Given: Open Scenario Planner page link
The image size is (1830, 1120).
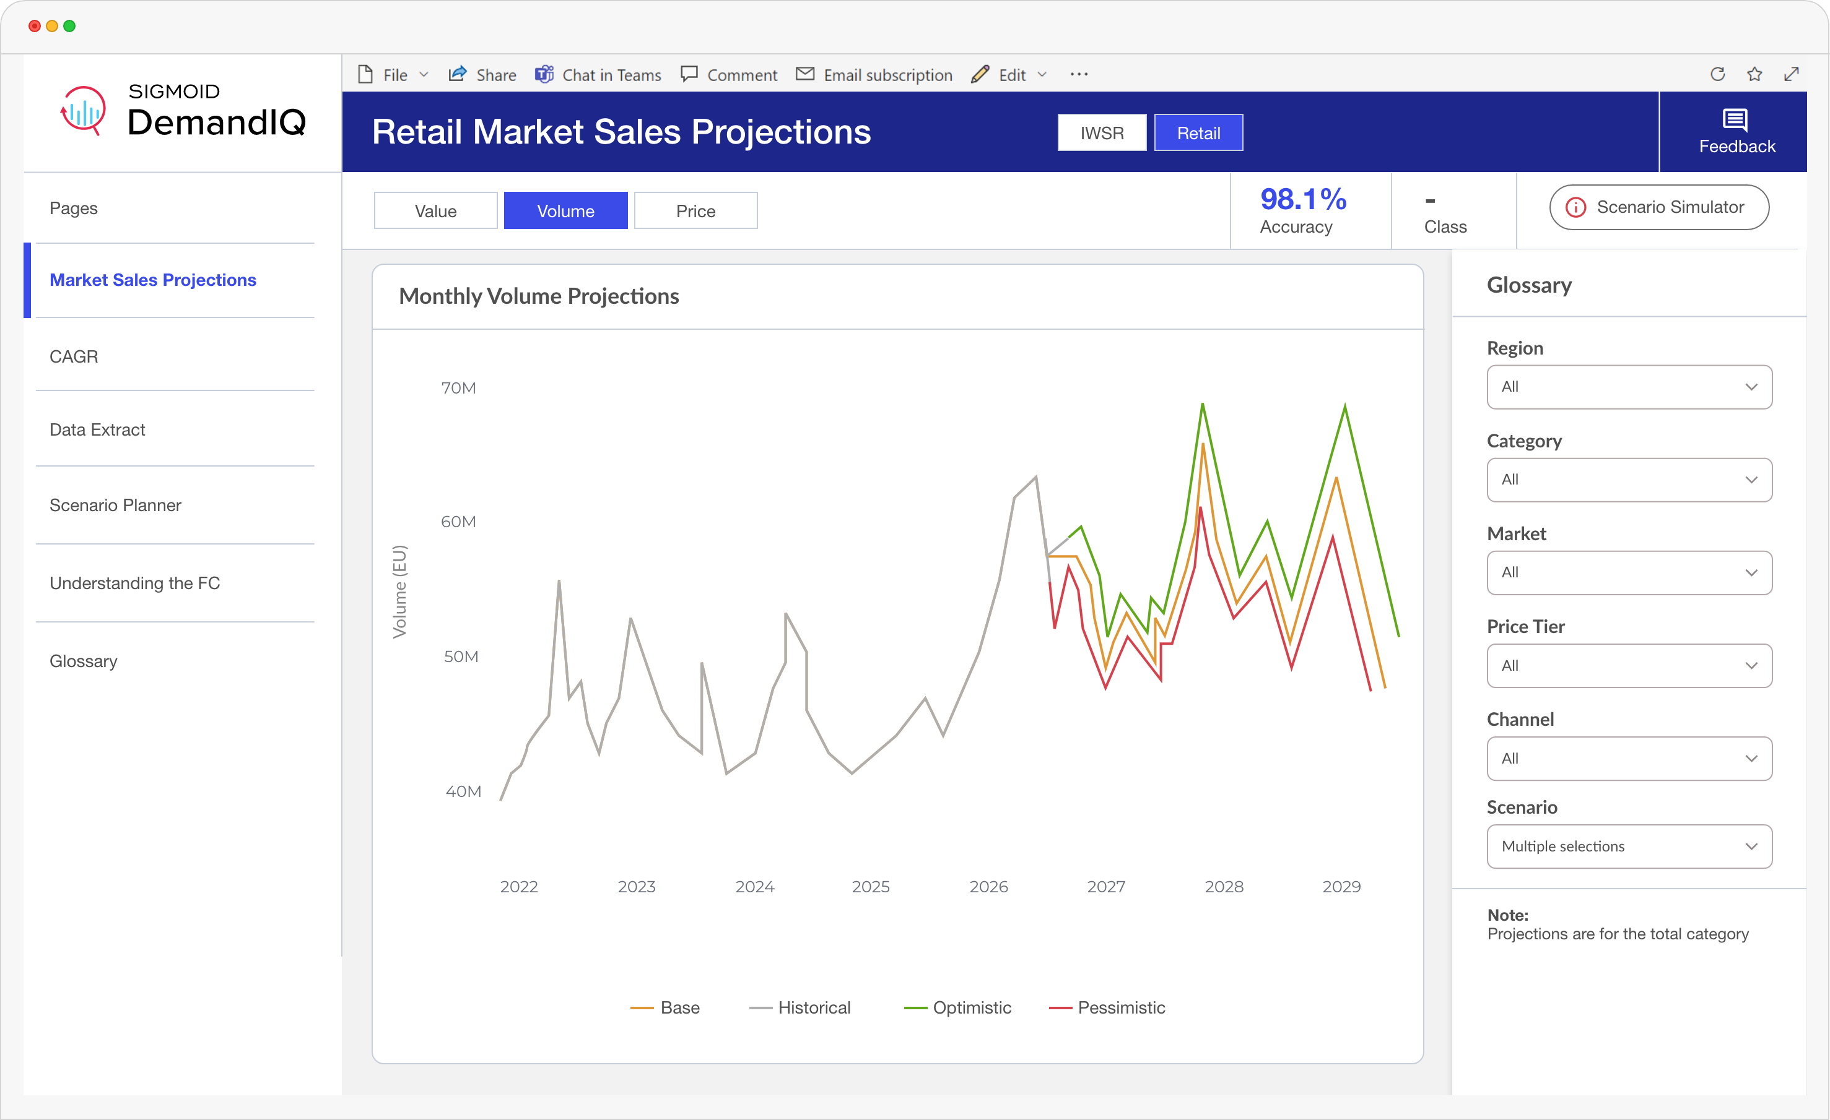Looking at the screenshot, I should 115,506.
